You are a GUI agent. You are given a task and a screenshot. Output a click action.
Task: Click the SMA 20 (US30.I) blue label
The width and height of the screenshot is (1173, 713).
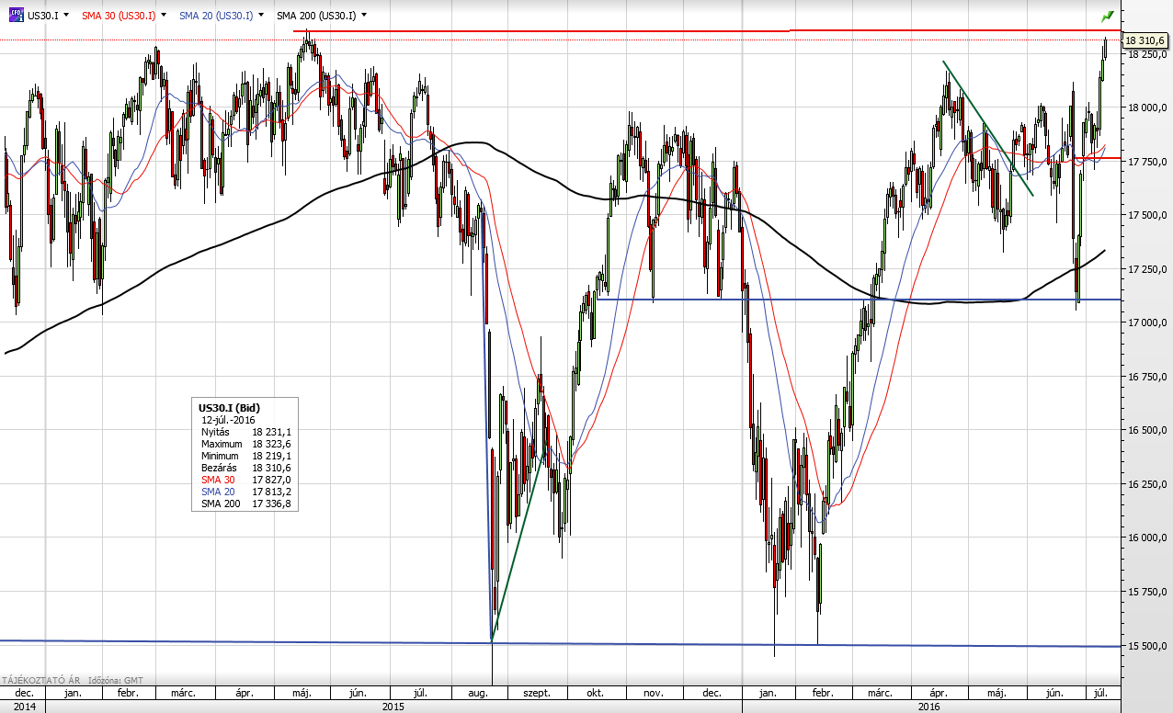coord(215,16)
